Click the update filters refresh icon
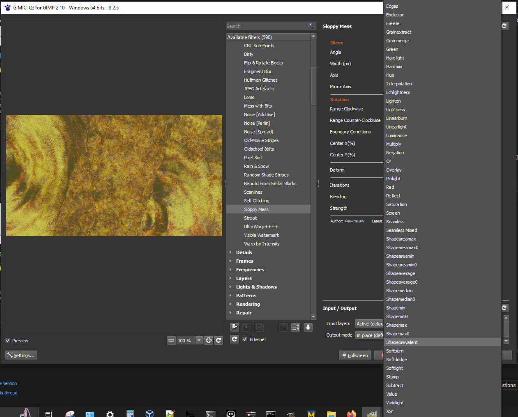Screen dimensions: 518x417 click(x=235, y=339)
